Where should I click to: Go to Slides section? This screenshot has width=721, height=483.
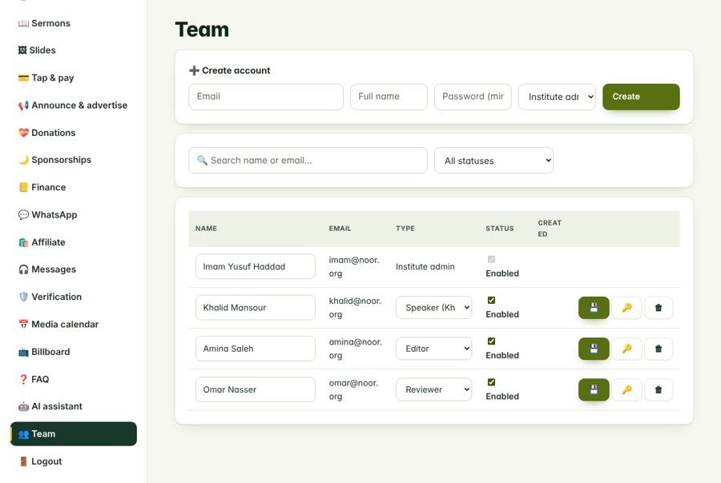click(x=74, y=50)
